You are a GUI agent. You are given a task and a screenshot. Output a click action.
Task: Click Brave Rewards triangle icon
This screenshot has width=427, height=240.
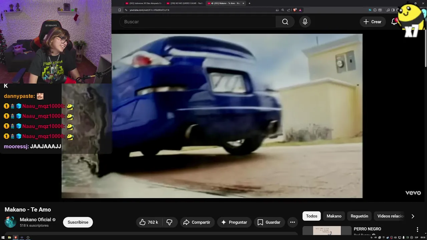pyautogui.click(x=300, y=10)
